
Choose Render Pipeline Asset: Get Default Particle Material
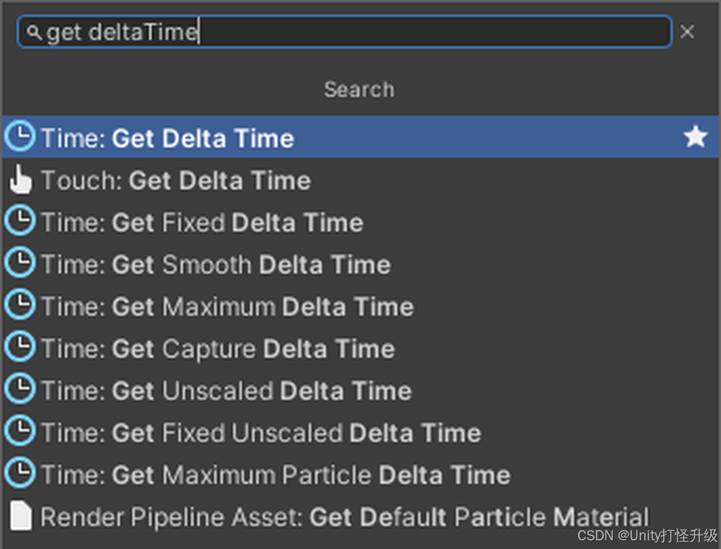click(345, 517)
